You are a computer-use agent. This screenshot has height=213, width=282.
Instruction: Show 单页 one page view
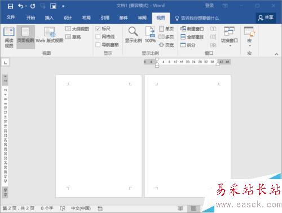tap(166, 29)
